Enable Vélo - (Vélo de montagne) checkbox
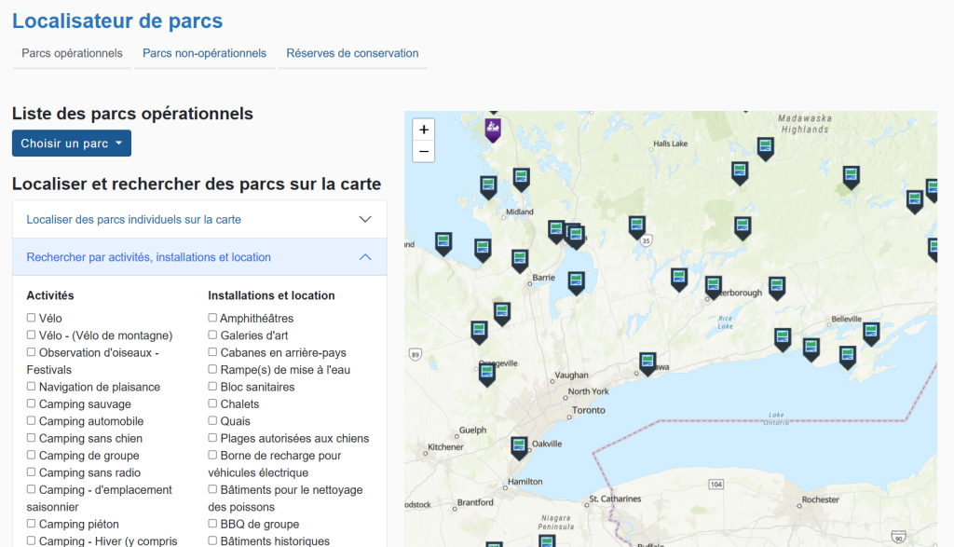Viewport: 954px width, 547px height. 31,335
